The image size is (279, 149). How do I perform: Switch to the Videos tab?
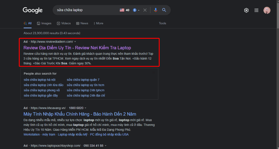[64, 23]
